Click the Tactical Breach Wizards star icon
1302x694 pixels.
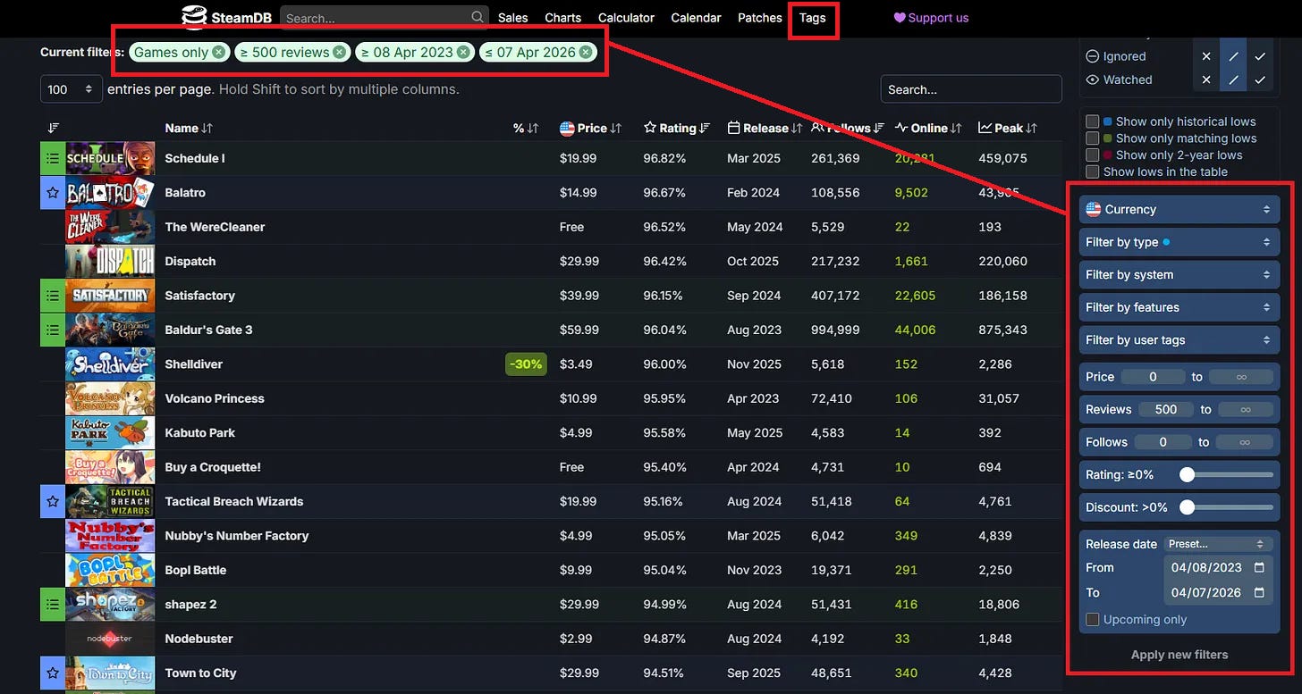[53, 501]
